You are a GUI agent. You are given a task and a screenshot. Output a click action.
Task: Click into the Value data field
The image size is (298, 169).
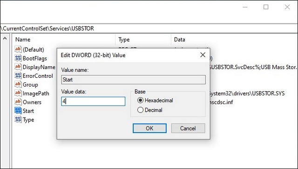pyautogui.click(x=93, y=101)
